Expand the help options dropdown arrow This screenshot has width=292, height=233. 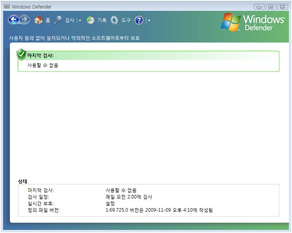point(149,21)
